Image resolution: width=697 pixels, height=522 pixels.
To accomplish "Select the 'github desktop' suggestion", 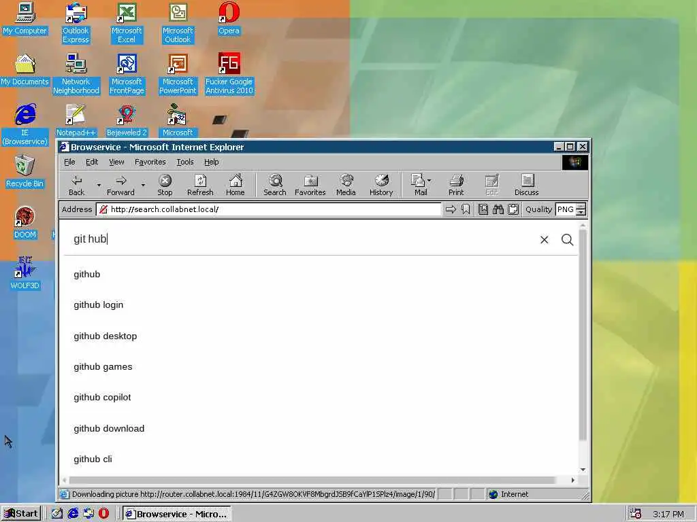I will pos(106,336).
